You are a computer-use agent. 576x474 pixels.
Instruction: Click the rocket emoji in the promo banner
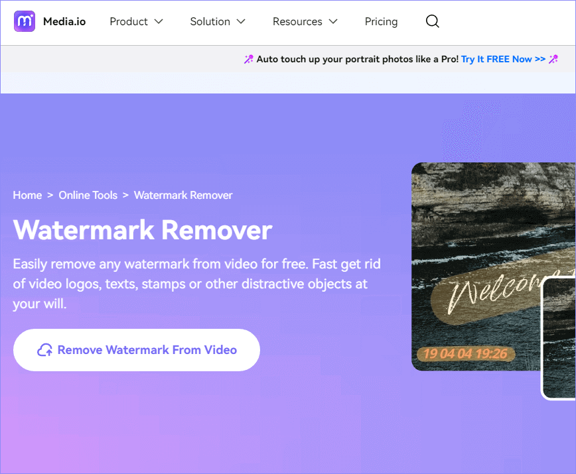pyautogui.click(x=248, y=59)
